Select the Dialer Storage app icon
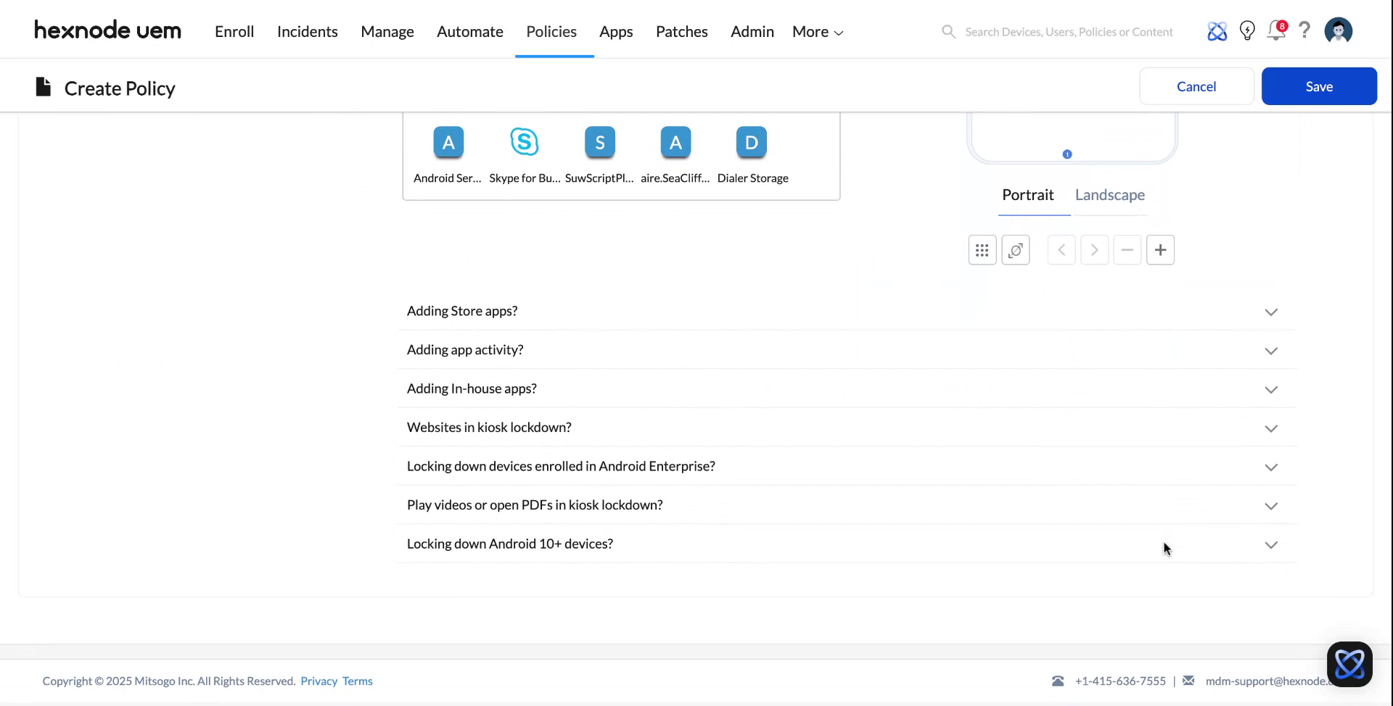1393x706 pixels. (x=751, y=142)
